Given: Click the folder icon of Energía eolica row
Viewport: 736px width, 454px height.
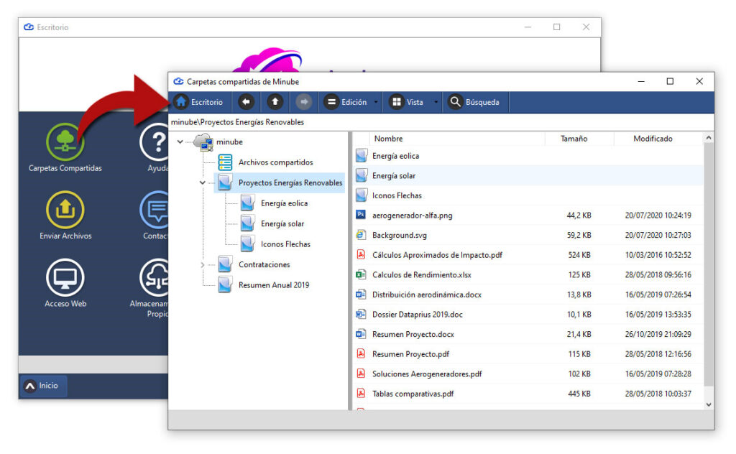Looking at the screenshot, I should [361, 155].
